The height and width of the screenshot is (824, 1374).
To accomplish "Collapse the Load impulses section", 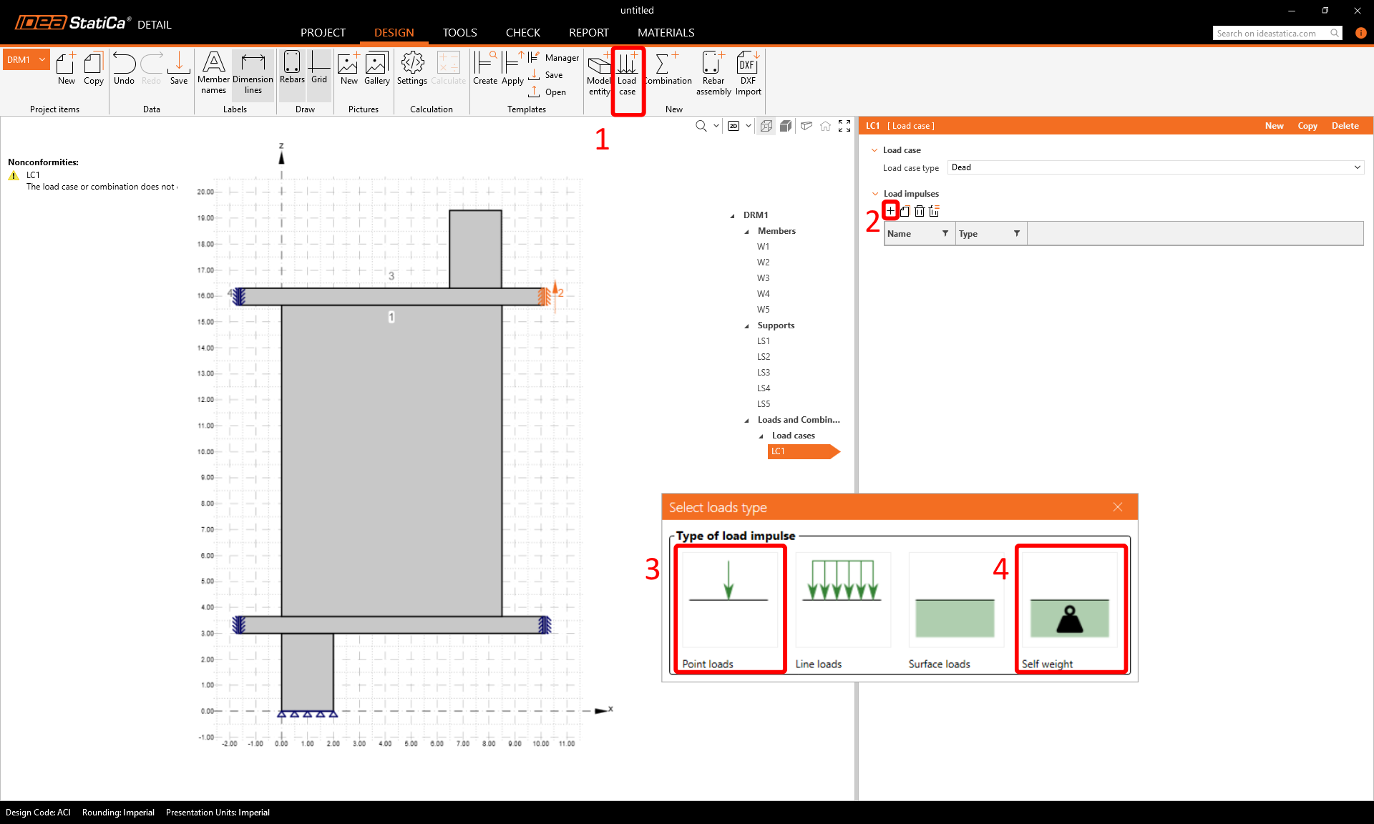I will pos(874,194).
